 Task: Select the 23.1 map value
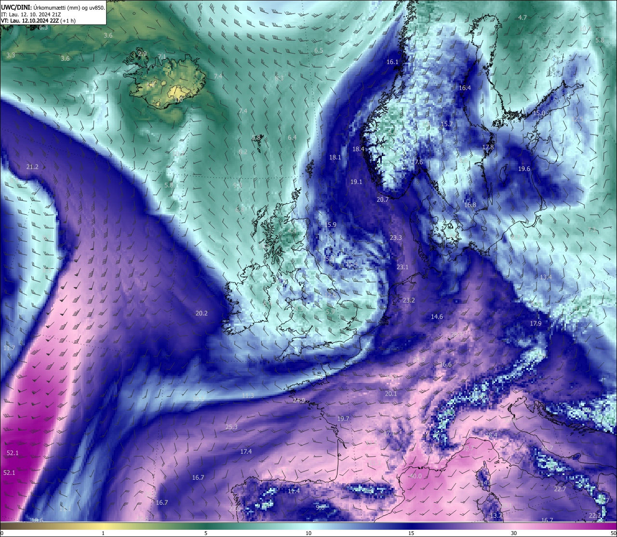(x=402, y=267)
